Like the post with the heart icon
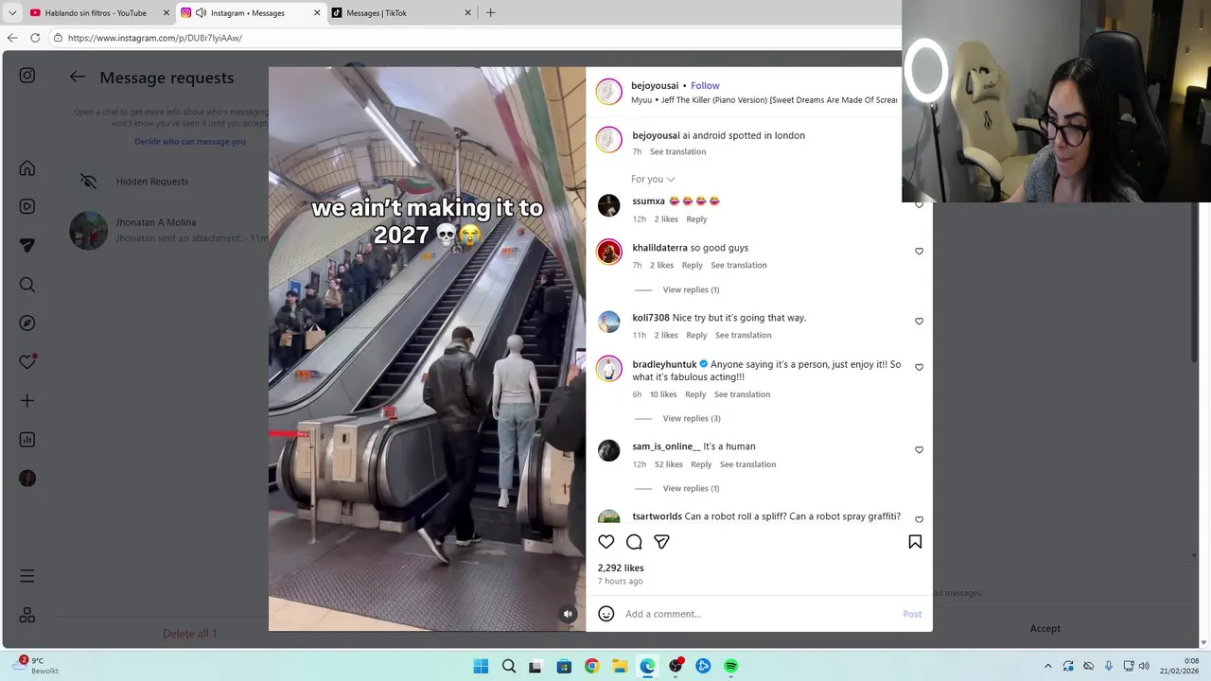The height and width of the screenshot is (681, 1211). click(x=606, y=542)
